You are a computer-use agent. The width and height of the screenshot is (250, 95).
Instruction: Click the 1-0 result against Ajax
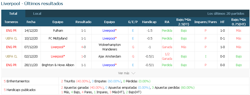pos(84,56)
